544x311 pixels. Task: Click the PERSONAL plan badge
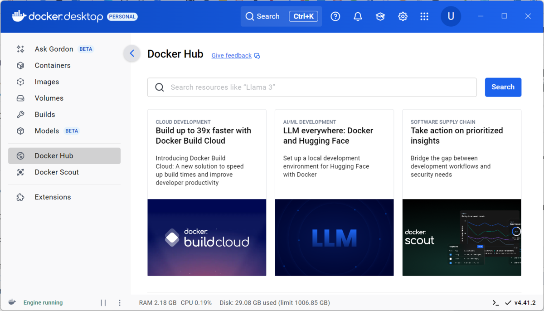click(122, 17)
